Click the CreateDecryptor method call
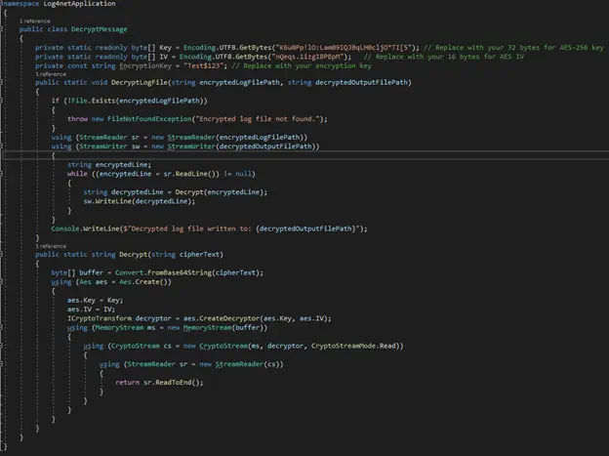Image resolution: width=609 pixels, height=456 pixels. [227, 318]
